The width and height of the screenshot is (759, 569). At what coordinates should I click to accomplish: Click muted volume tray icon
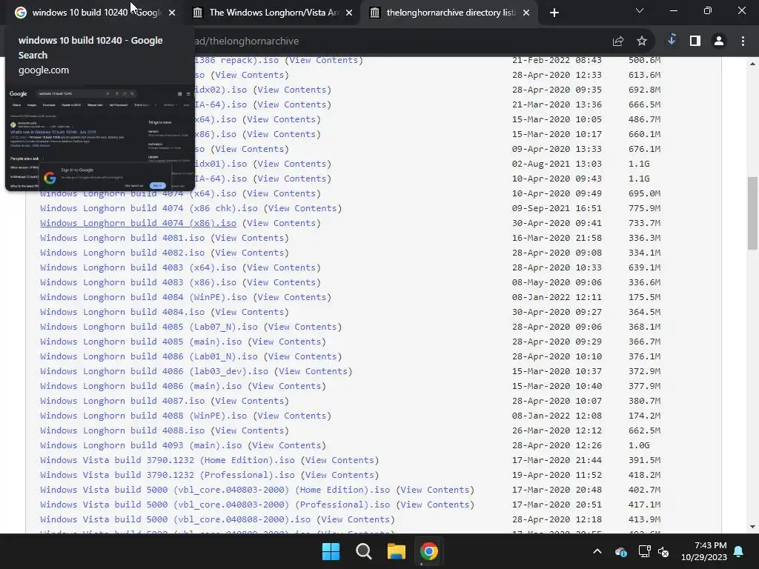point(663,551)
